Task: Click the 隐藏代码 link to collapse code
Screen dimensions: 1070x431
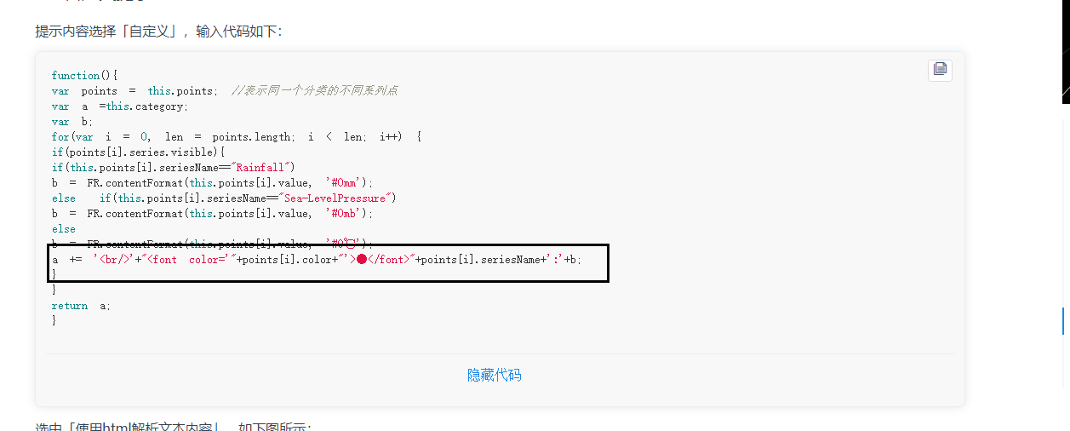Action: (x=494, y=375)
